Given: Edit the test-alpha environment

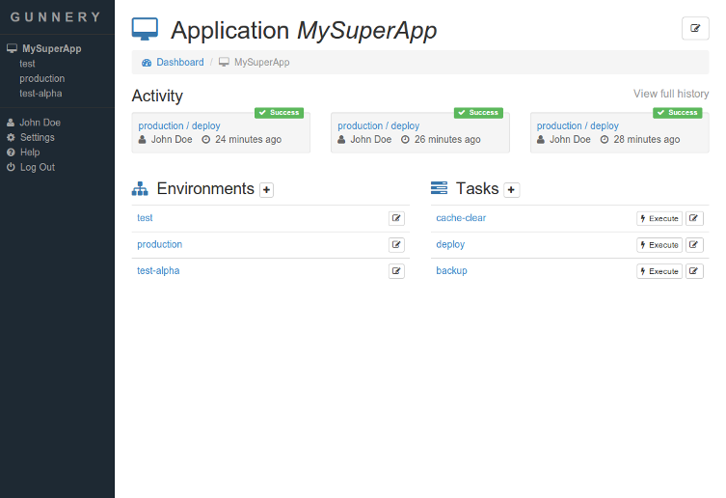Looking at the screenshot, I should click(x=396, y=271).
